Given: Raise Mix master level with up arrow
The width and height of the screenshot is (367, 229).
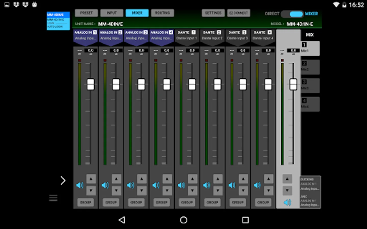Looking at the screenshot, I should point(287,179).
